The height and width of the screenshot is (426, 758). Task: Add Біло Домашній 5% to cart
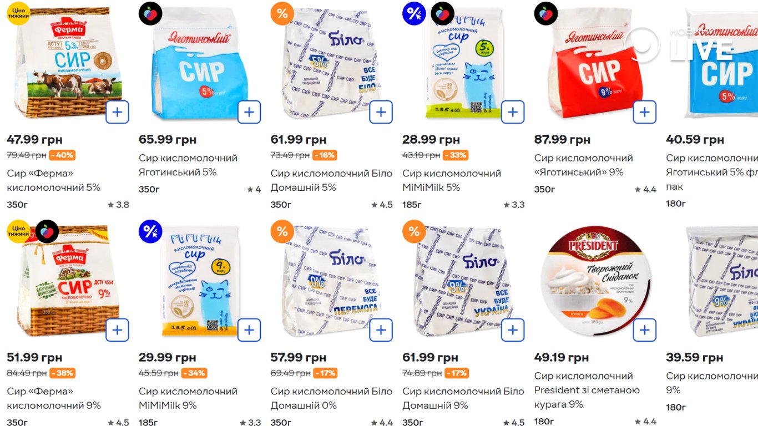point(381,112)
